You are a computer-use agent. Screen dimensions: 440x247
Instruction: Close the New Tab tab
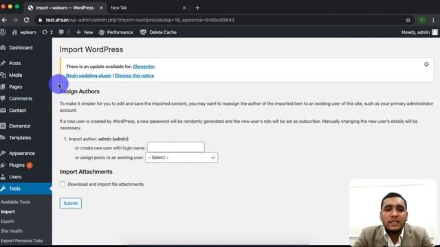(184, 8)
